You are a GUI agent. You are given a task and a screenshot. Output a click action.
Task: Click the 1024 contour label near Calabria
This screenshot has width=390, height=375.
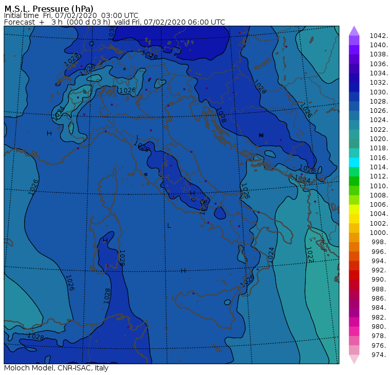click(x=271, y=254)
